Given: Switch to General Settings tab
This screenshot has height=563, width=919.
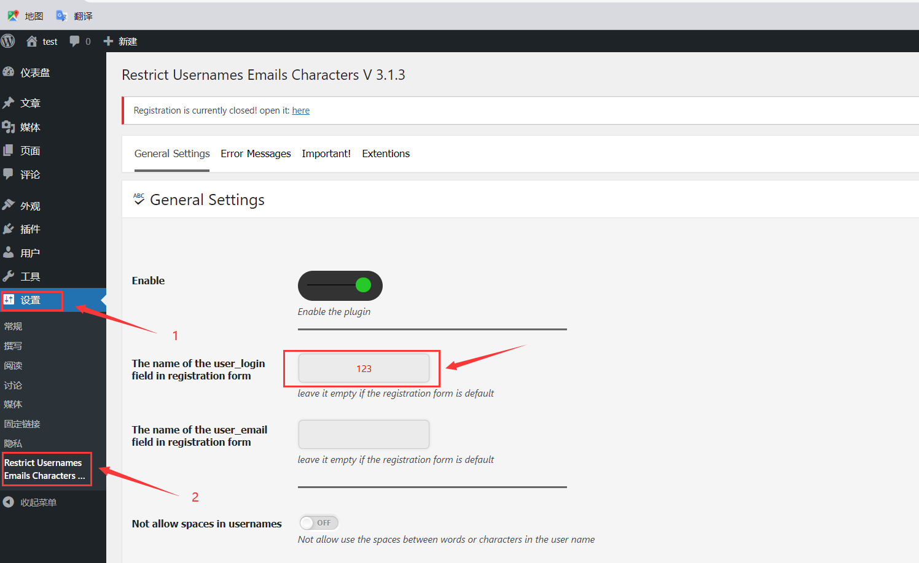Looking at the screenshot, I should [x=172, y=153].
